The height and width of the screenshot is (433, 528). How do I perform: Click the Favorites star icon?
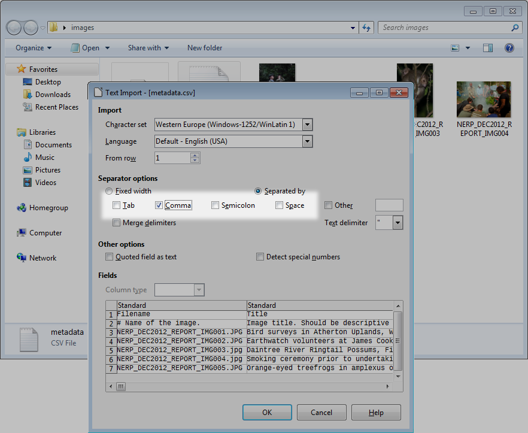click(21, 69)
